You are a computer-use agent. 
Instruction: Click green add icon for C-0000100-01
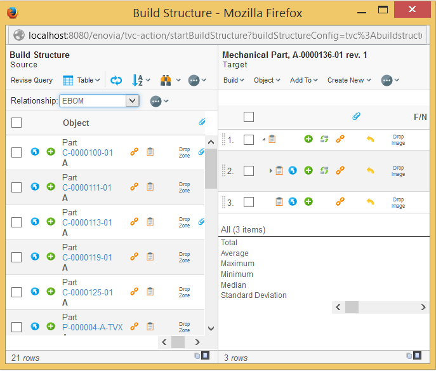pos(51,152)
